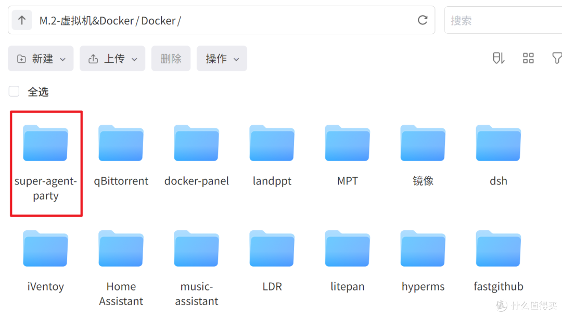Click the sort order icon
The height and width of the screenshot is (317, 562).
coord(499,58)
